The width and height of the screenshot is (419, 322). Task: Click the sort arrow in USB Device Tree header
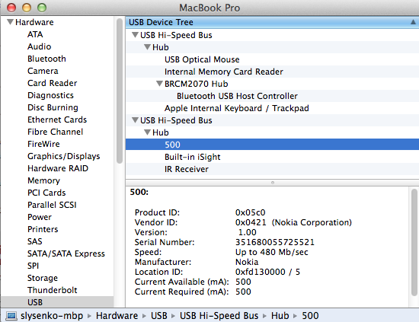(413, 22)
